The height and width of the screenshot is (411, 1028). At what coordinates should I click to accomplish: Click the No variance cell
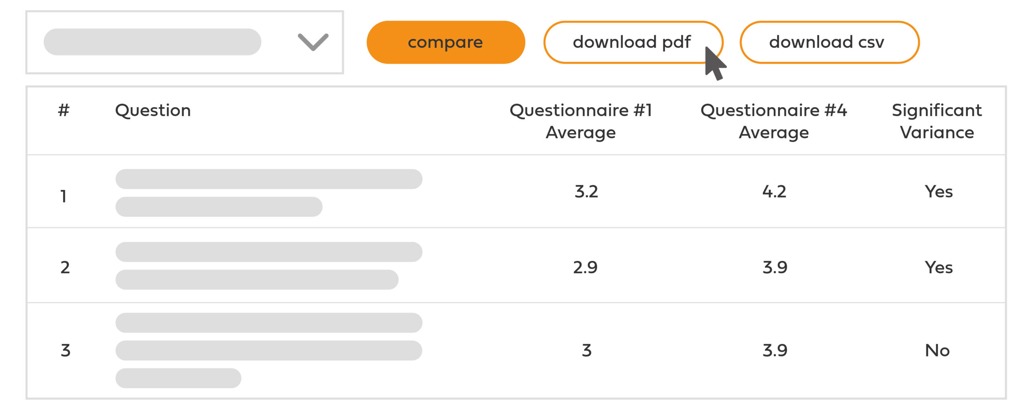click(x=937, y=350)
